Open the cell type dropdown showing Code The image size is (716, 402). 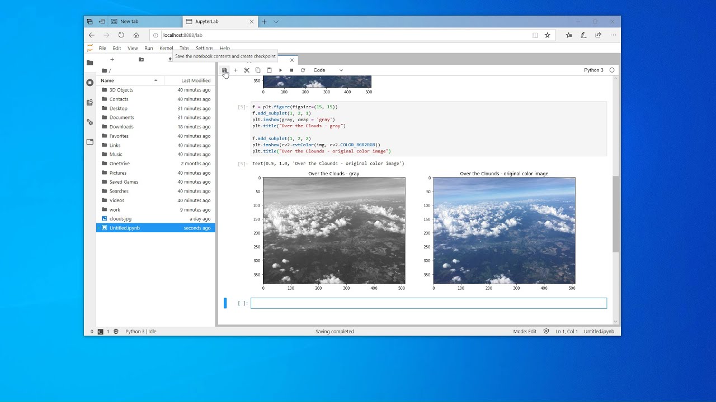point(328,70)
